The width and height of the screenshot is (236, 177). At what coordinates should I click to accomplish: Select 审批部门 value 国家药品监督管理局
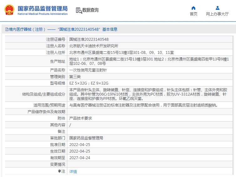(86, 138)
